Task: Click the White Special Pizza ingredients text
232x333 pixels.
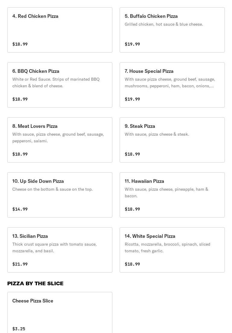Action: (x=168, y=247)
